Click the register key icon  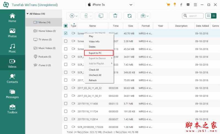(175, 4)
